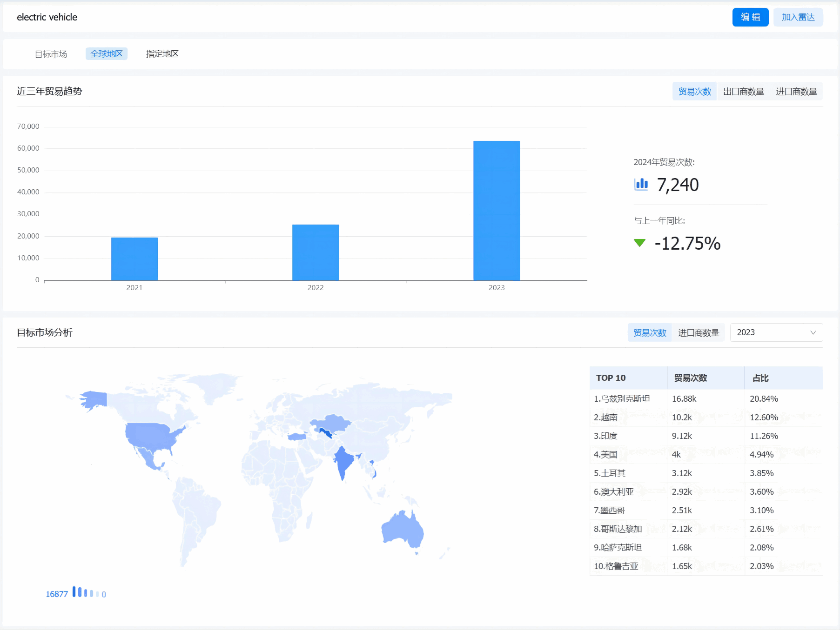840x630 pixels.
Task: Click the green down-triangle trend icon
Action: click(639, 243)
